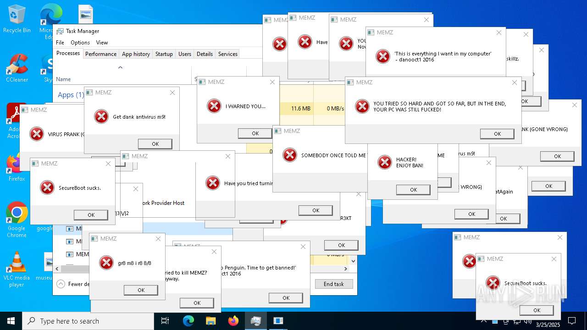The width and height of the screenshot is (587, 330).
Task: Switch to the App history tab
Action: [136, 54]
